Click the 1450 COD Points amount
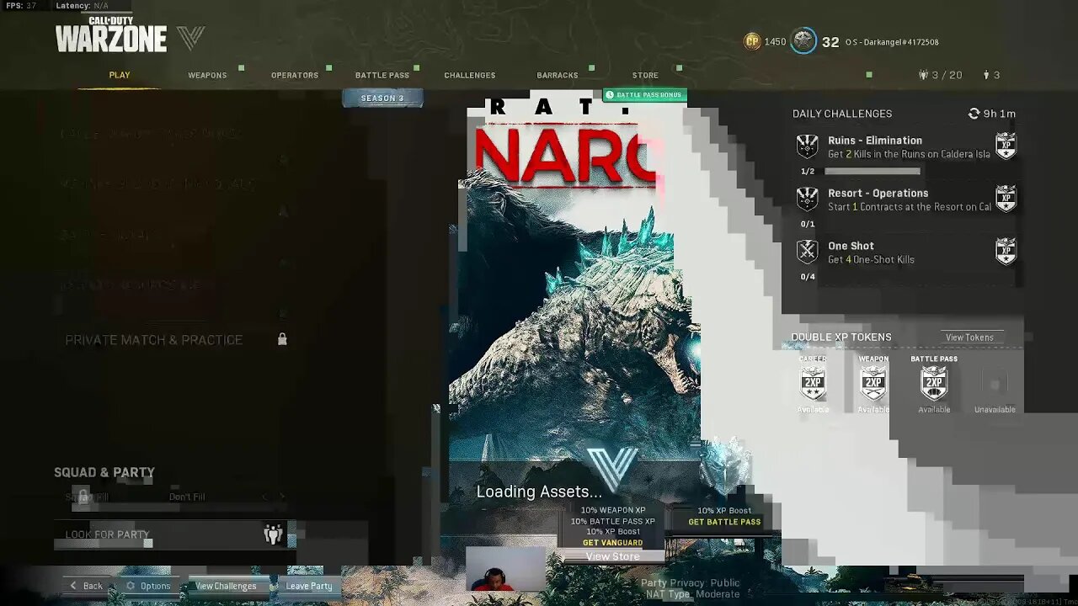This screenshot has width=1078, height=606. point(775,41)
